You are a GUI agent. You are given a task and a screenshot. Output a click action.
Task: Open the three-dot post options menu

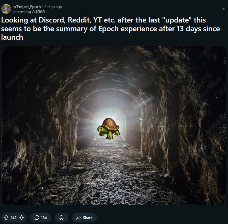click(x=223, y=9)
